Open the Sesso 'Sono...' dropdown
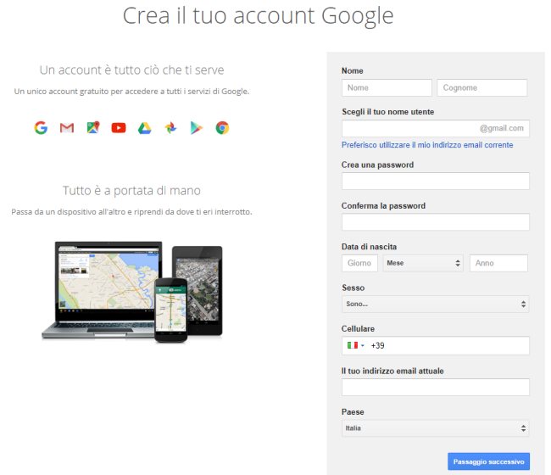 click(x=436, y=305)
